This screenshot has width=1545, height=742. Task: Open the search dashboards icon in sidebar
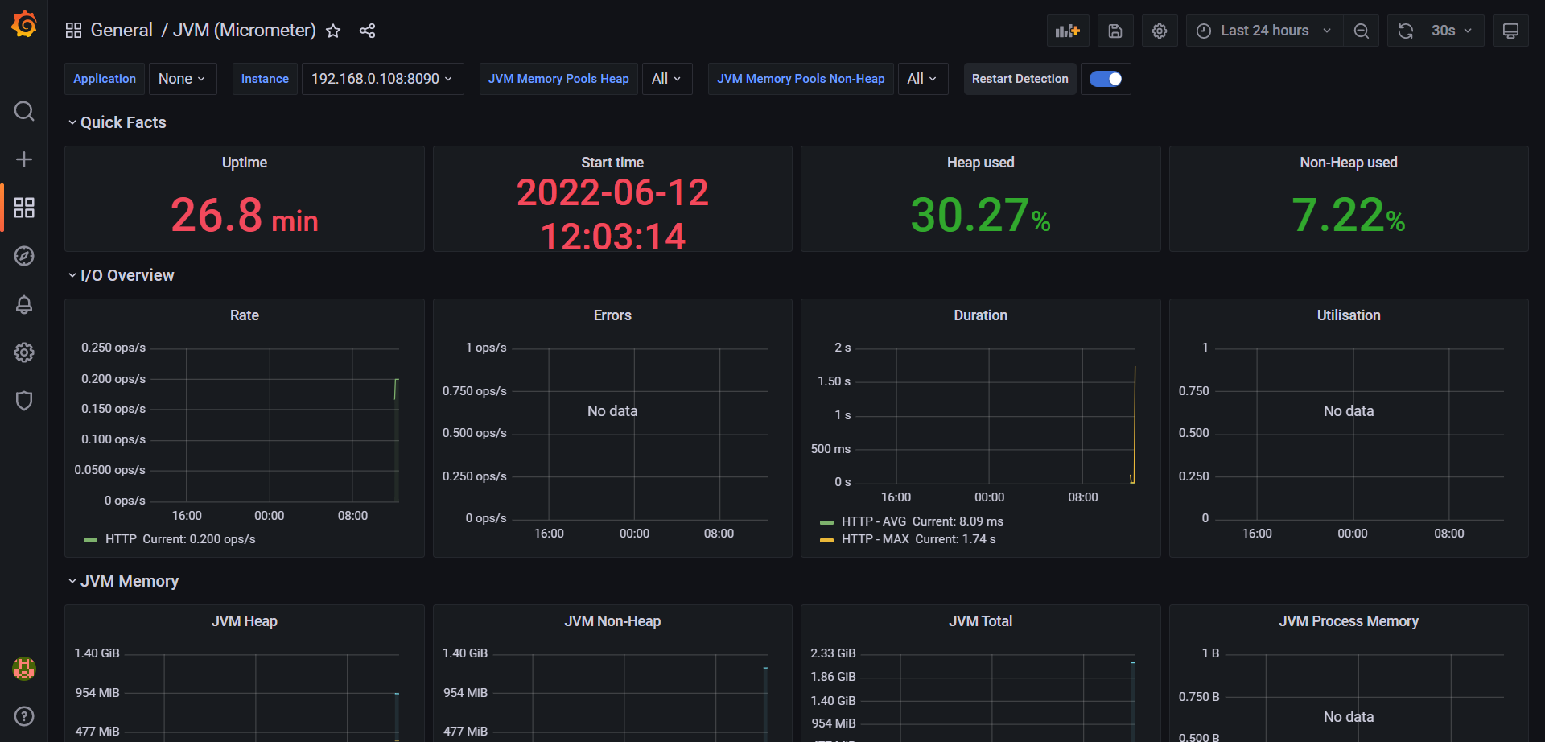[x=24, y=111]
